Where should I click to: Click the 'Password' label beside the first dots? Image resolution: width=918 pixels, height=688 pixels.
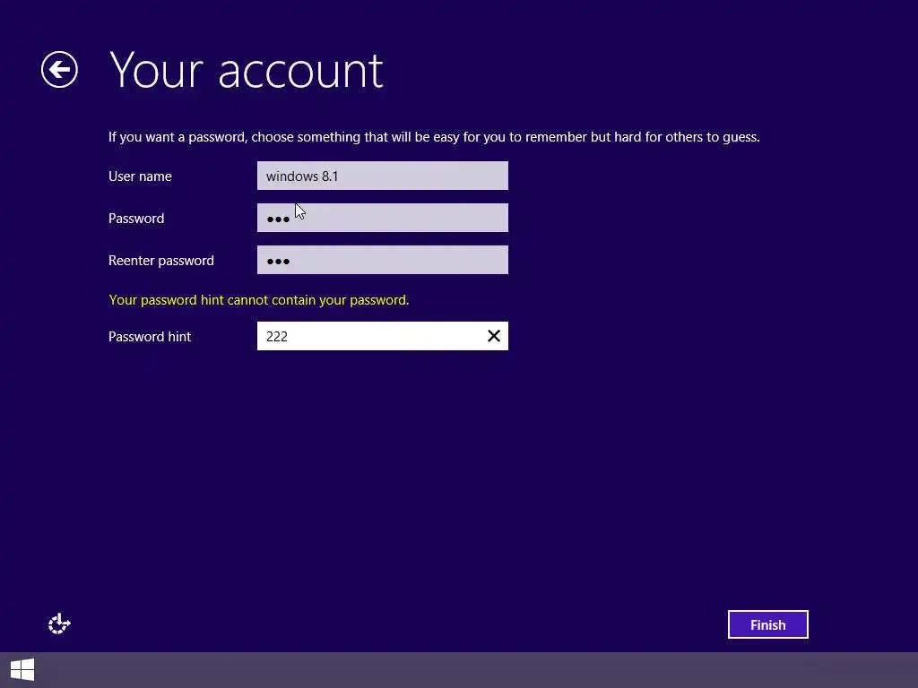(x=136, y=219)
